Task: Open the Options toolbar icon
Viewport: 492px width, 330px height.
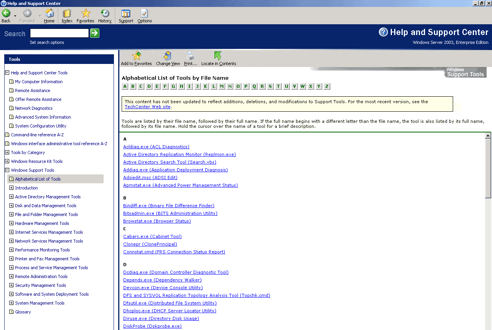Action: pos(144,13)
